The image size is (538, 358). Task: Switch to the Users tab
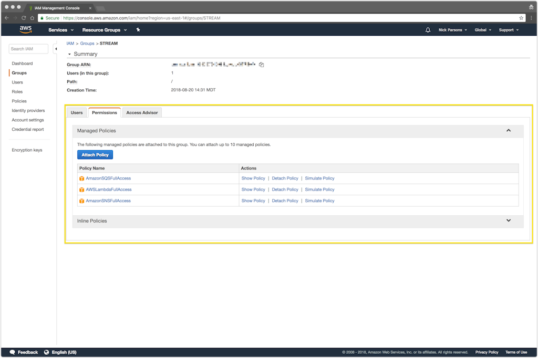(77, 113)
